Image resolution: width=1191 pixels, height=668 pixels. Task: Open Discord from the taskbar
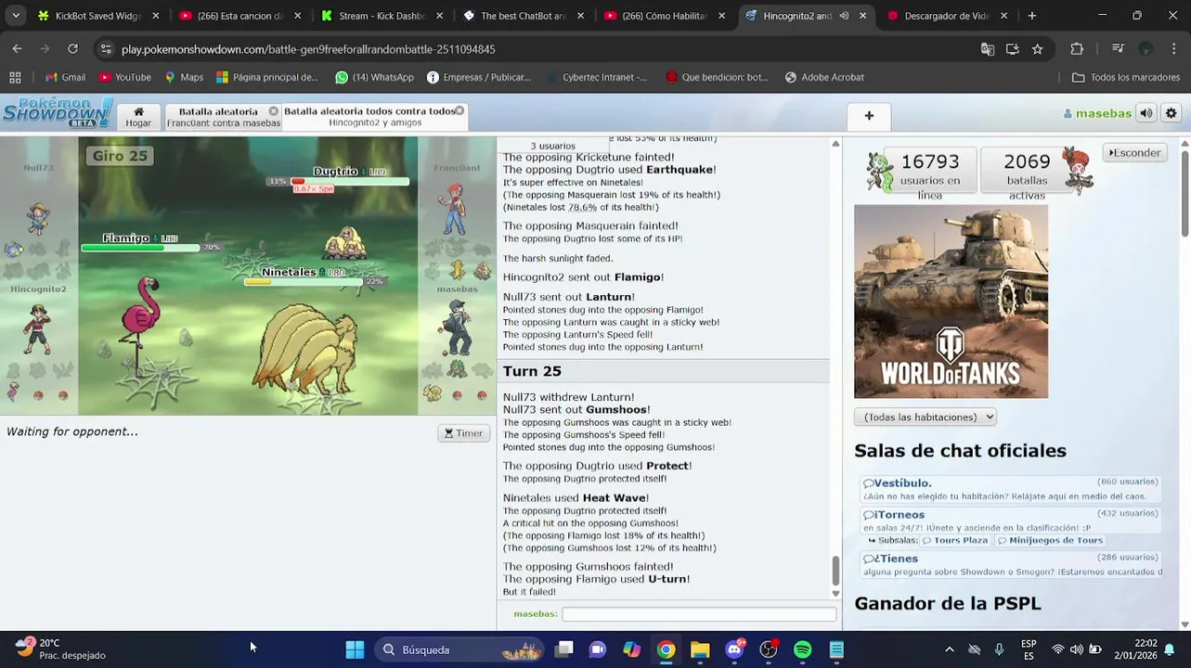click(734, 649)
